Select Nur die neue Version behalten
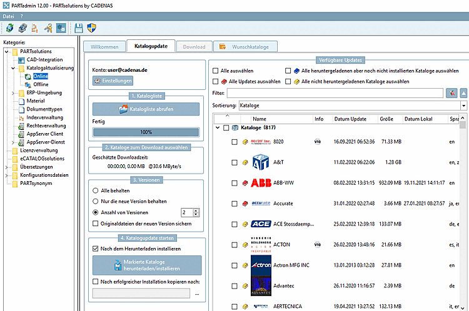This screenshot has width=469, height=311. tap(96, 201)
